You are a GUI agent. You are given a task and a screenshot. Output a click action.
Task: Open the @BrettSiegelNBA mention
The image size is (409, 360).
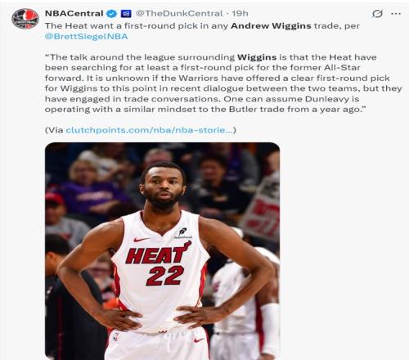(x=86, y=36)
